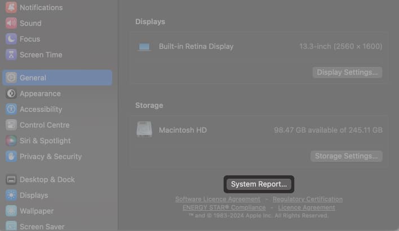Click the Macintosh HD drive icon

pyautogui.click(x=144, y=130)
